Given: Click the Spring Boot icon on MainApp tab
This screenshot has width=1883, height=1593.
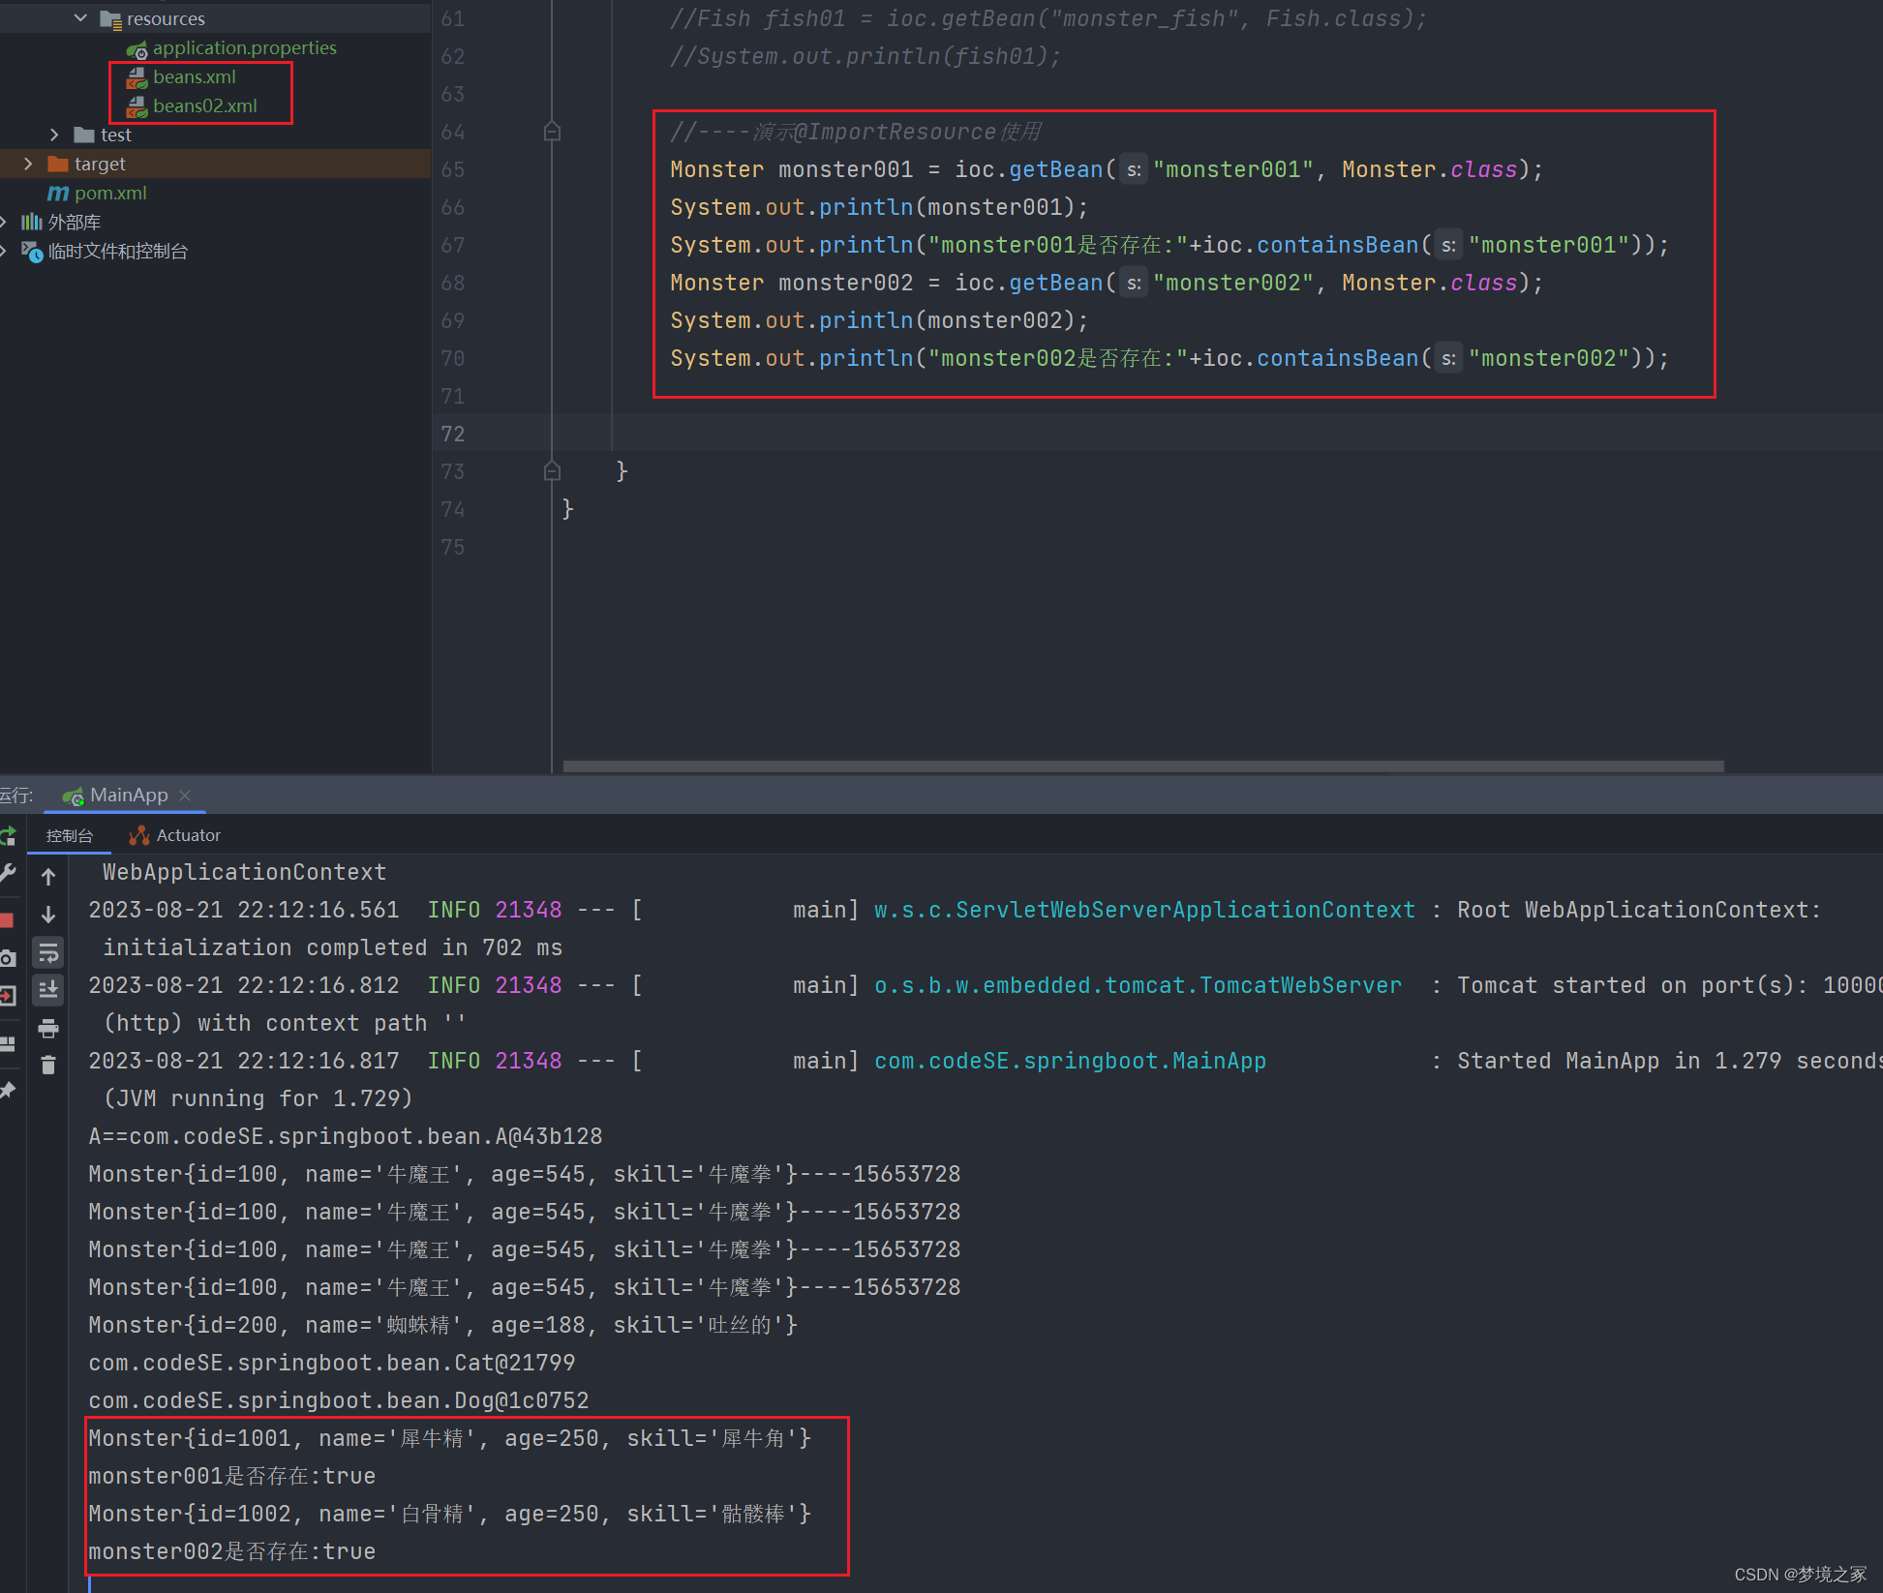Looking at the screenshot, I should click(73, 796).
